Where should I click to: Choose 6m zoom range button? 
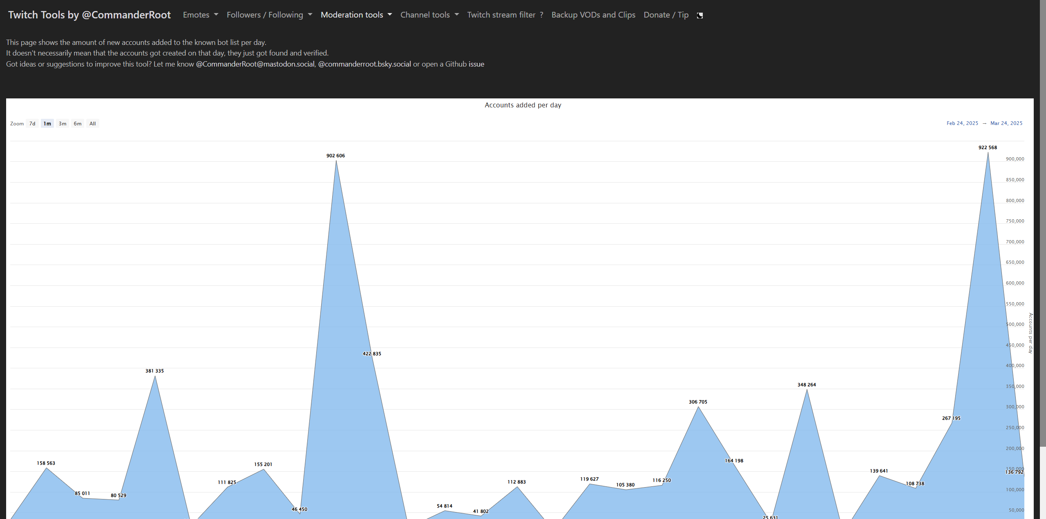78,124
